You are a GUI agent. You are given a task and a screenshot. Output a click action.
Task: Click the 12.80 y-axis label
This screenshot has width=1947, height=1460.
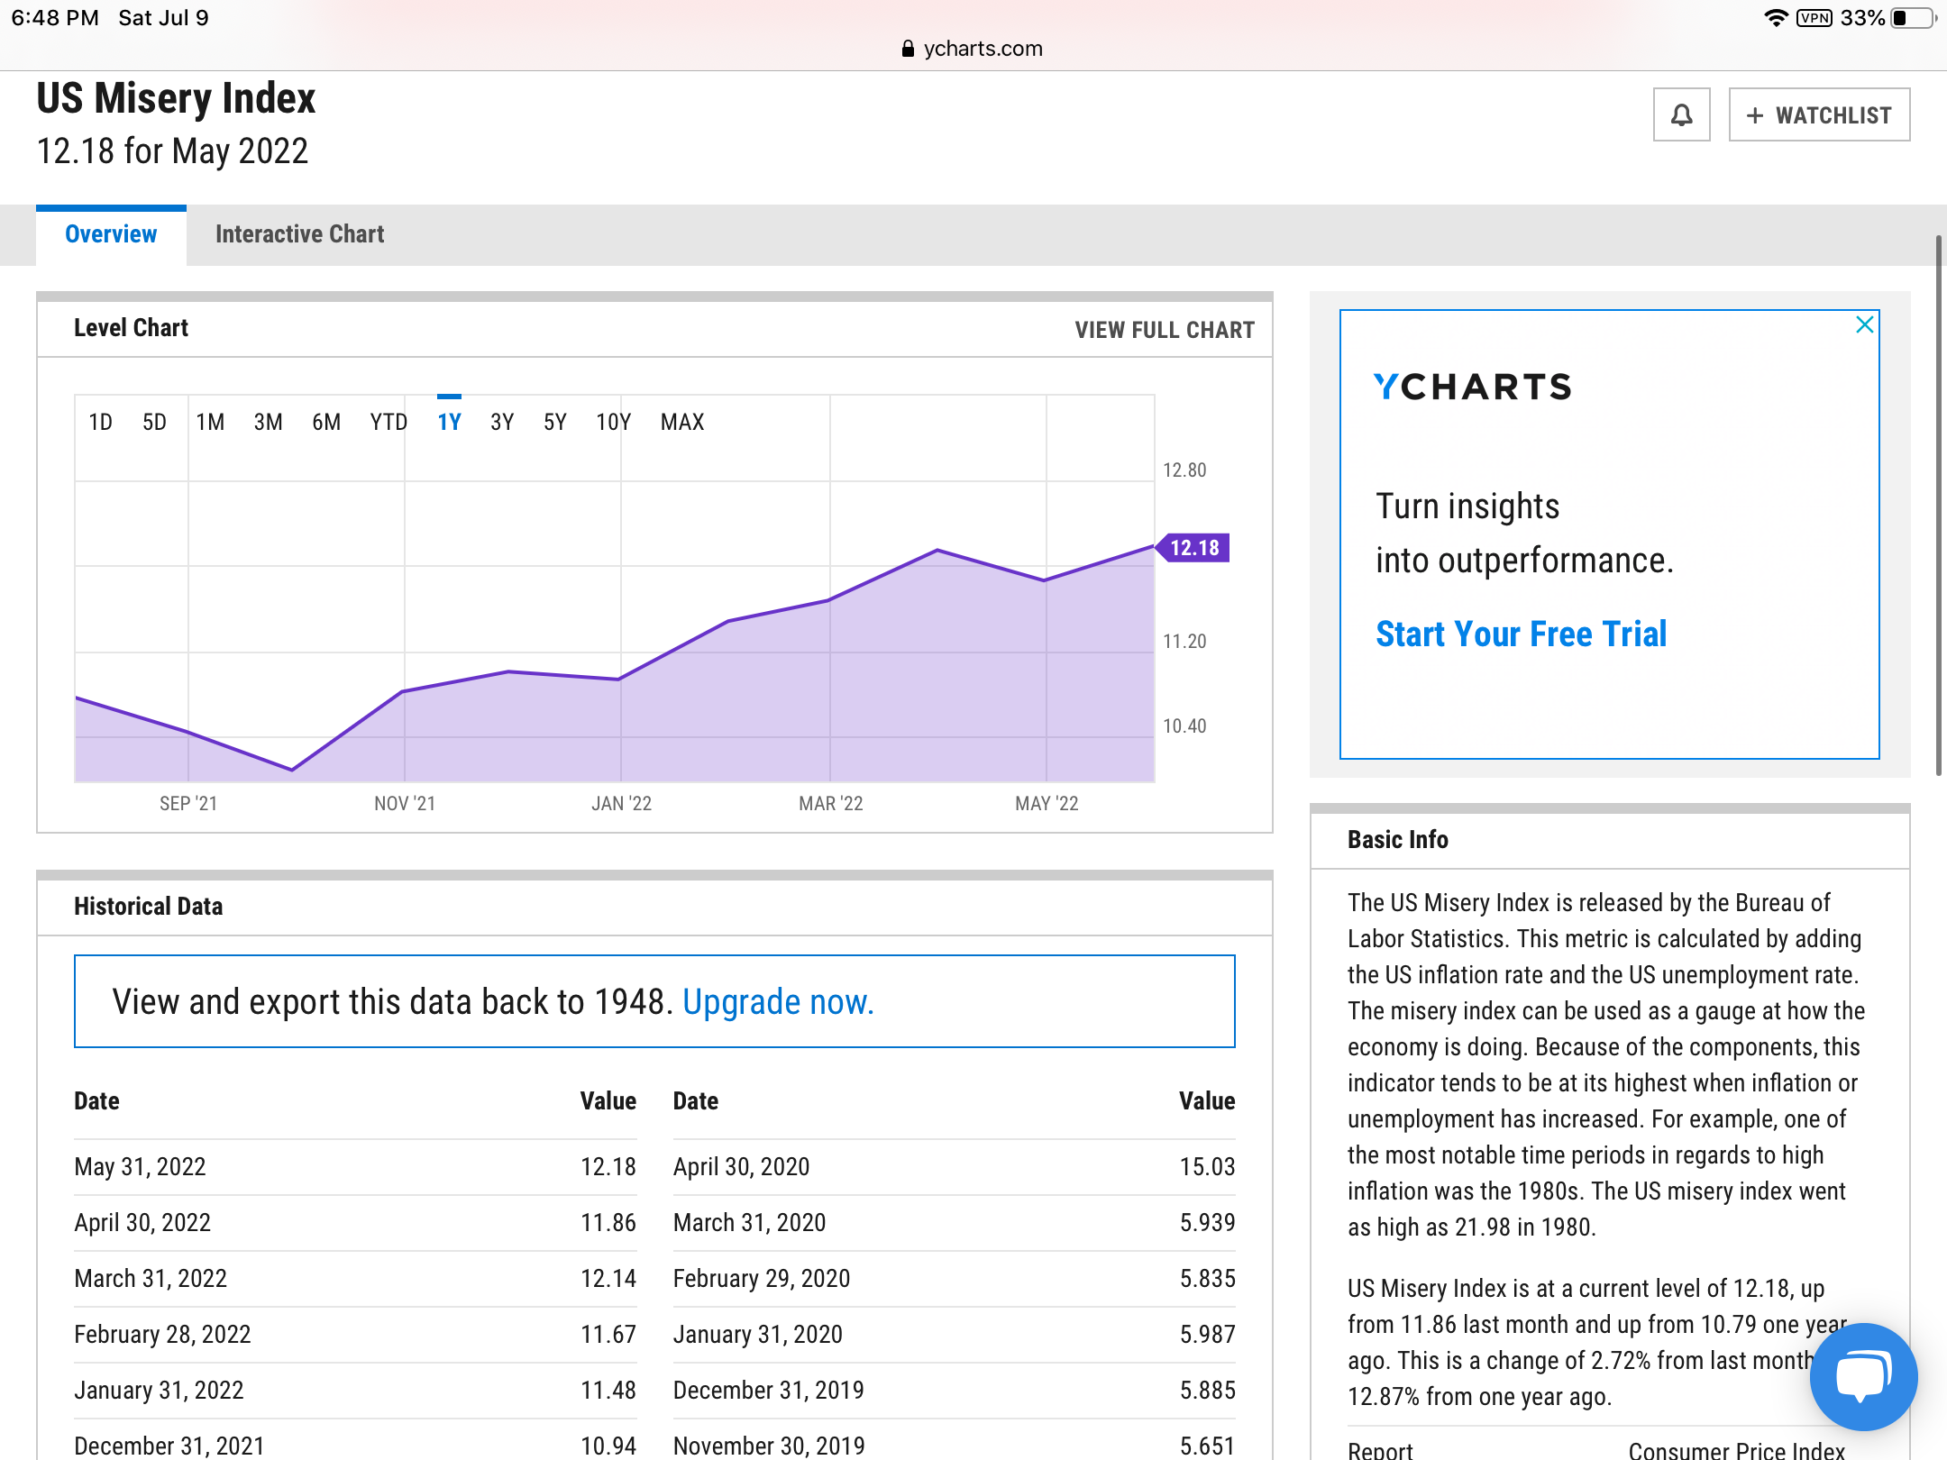1184,470
